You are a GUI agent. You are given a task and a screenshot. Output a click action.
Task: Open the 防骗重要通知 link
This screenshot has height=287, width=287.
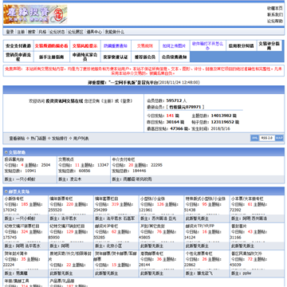coord(116,45)
